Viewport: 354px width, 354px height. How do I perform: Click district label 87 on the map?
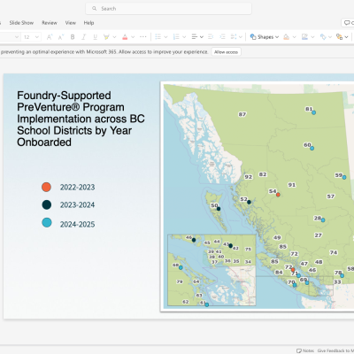242,114
